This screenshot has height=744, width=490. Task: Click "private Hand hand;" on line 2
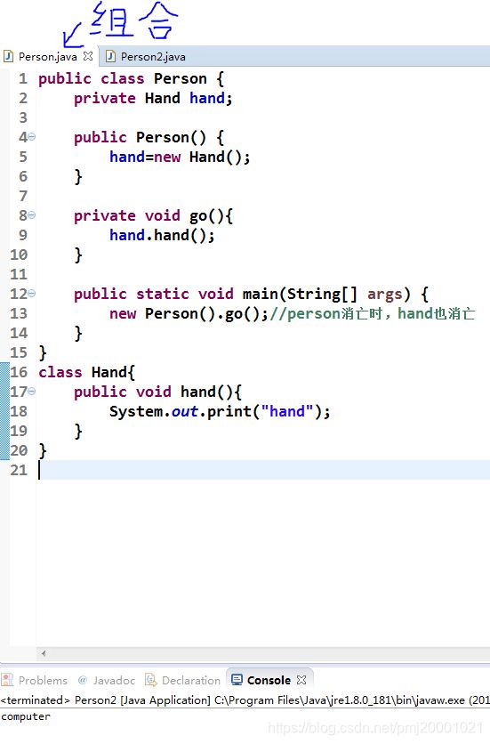[x=153, y=98]
